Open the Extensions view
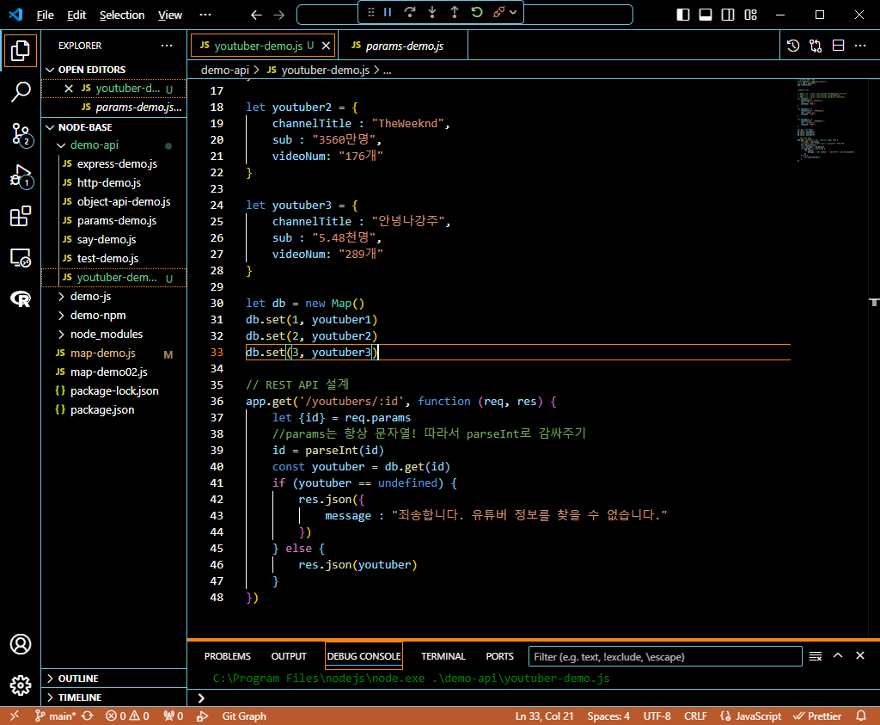The width and height of the screenshot is (880, 725). pyautogui.click(x=21, y=216)
